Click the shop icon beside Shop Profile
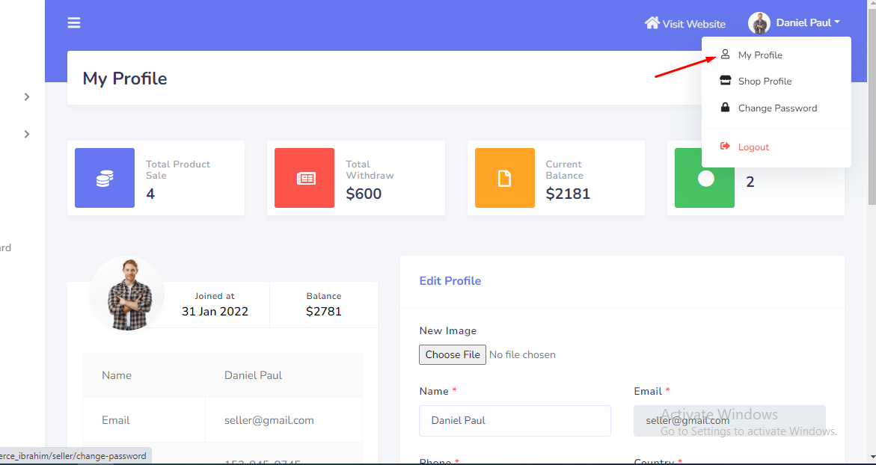The image size is (876, 465). point(725,81)
